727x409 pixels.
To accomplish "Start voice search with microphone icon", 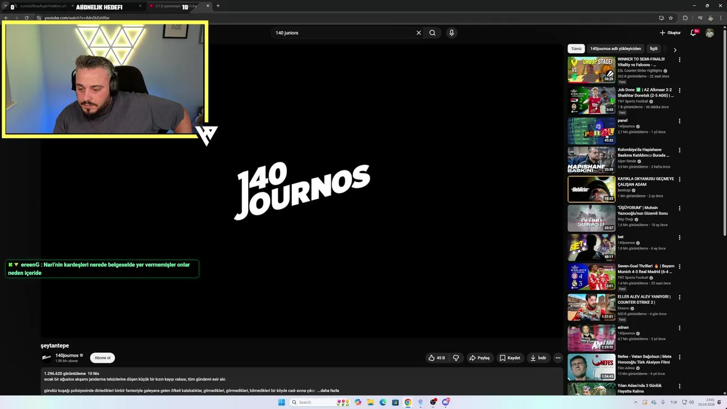I will point(452,33).
